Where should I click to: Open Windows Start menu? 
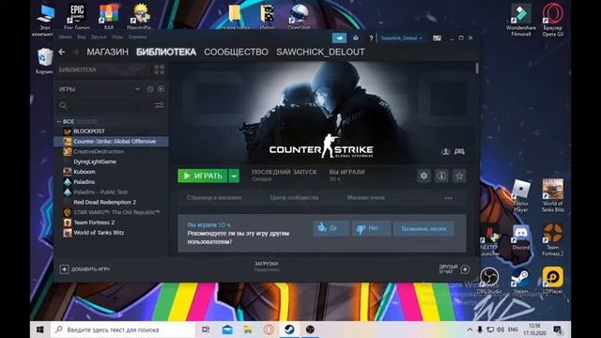click(x=39, y=330)
